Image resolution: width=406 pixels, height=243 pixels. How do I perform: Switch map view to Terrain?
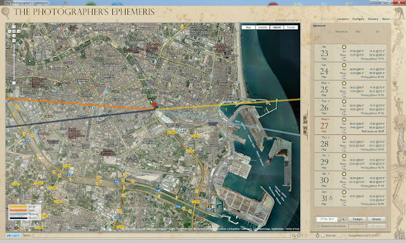coord(291,27)
